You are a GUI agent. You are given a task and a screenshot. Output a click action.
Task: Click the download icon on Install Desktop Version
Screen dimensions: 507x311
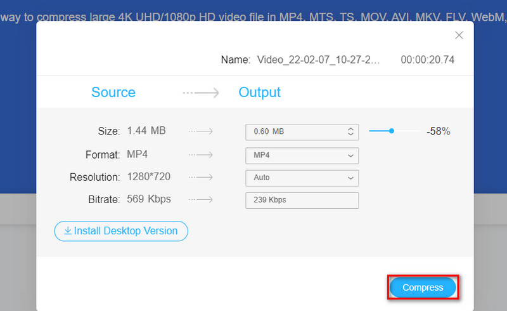(67, 231)
